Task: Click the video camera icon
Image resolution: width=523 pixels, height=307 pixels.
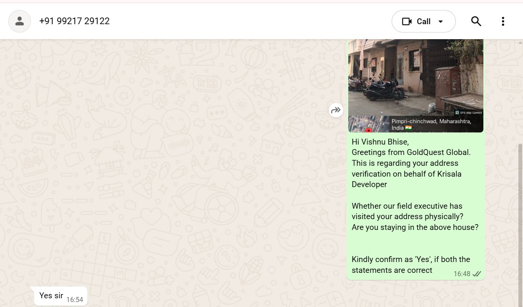Action: point(407,21)
